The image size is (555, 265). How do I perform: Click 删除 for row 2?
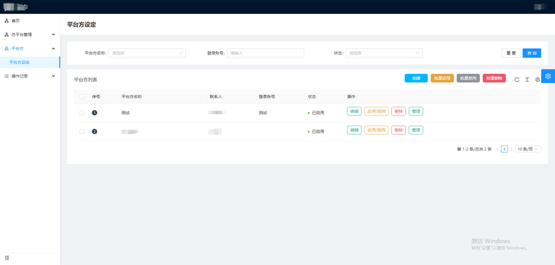point(398,130)
